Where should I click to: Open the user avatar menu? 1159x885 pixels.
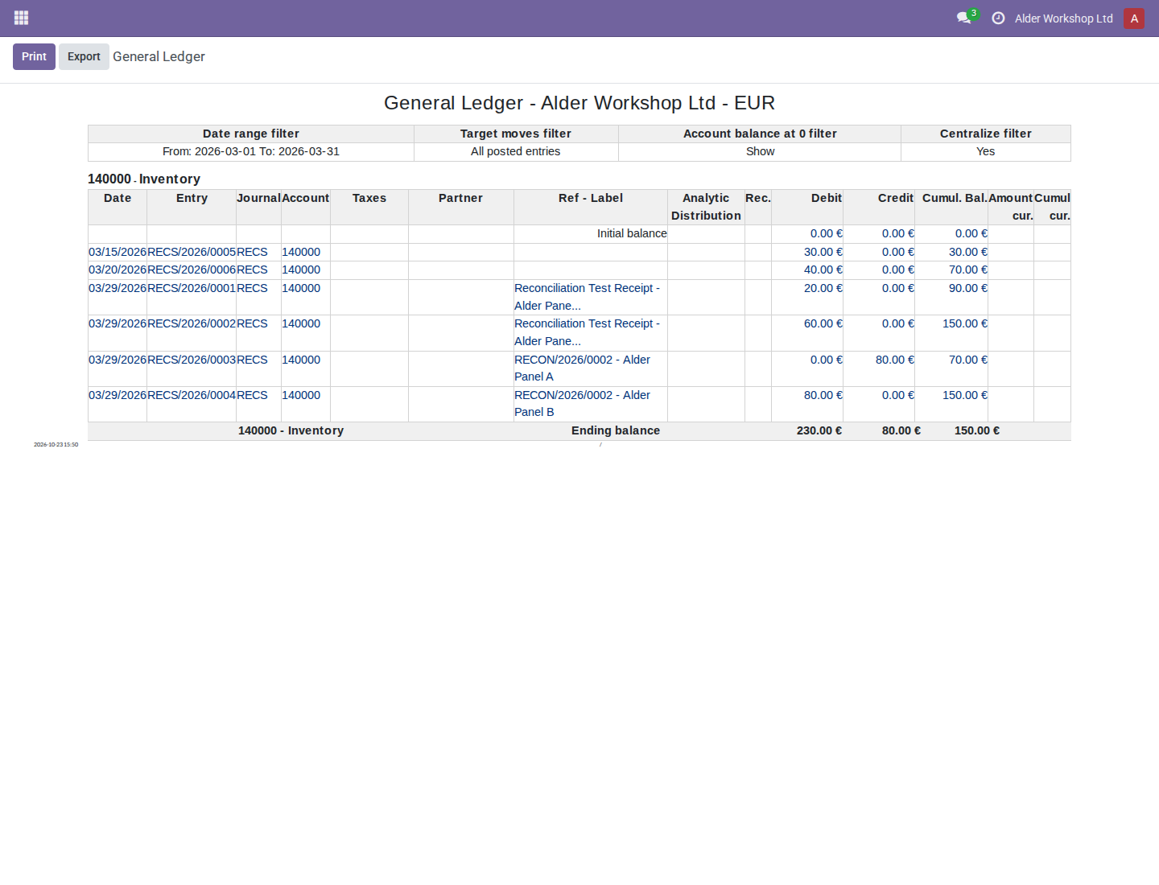click(x=1134, y=19)
